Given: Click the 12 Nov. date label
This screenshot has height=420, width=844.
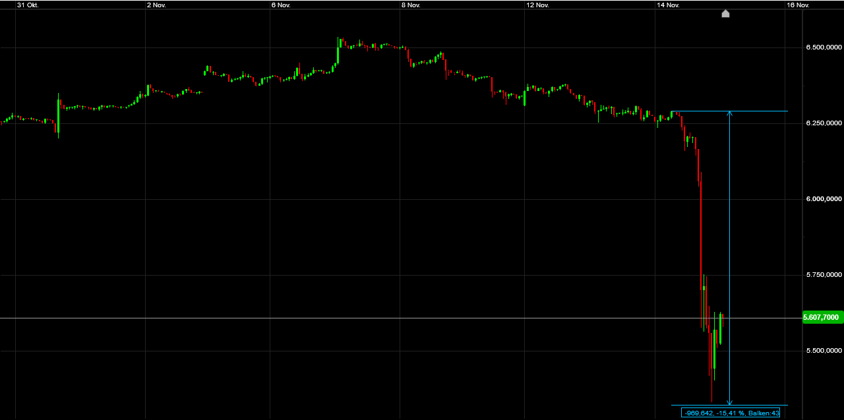Looking at the screenshot, I should pos(538,5).
